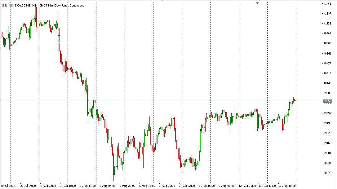Click price scale value 40313
This screenshot has height=189, width=337.
[327, 73]
